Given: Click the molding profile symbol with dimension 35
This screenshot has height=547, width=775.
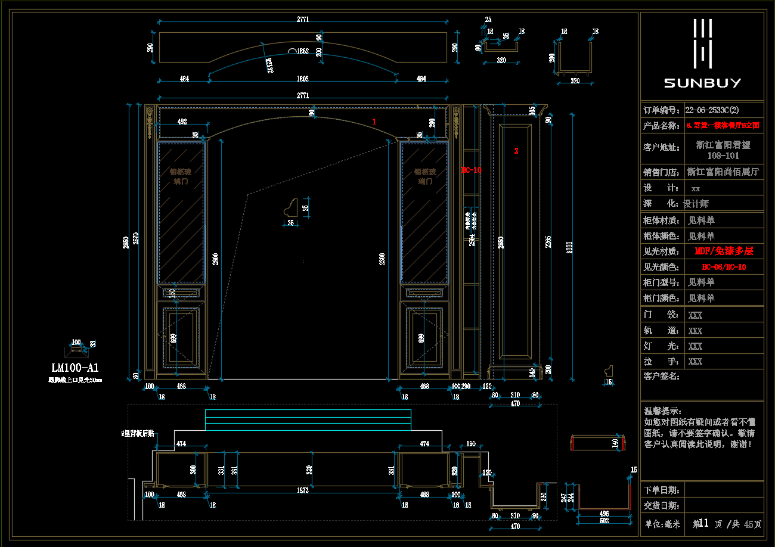Looking at the screenshot, I should [291, 209].
